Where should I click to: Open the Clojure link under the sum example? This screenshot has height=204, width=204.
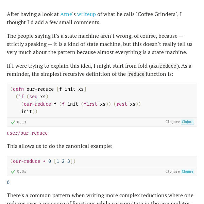[x=187, y=171]
